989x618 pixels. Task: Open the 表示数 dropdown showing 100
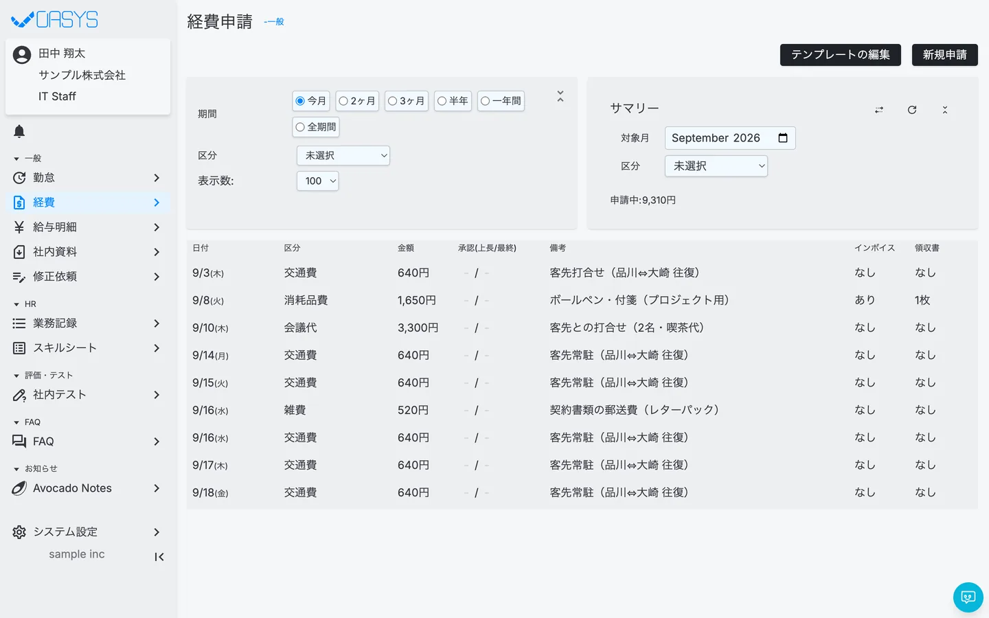[317, 181]
